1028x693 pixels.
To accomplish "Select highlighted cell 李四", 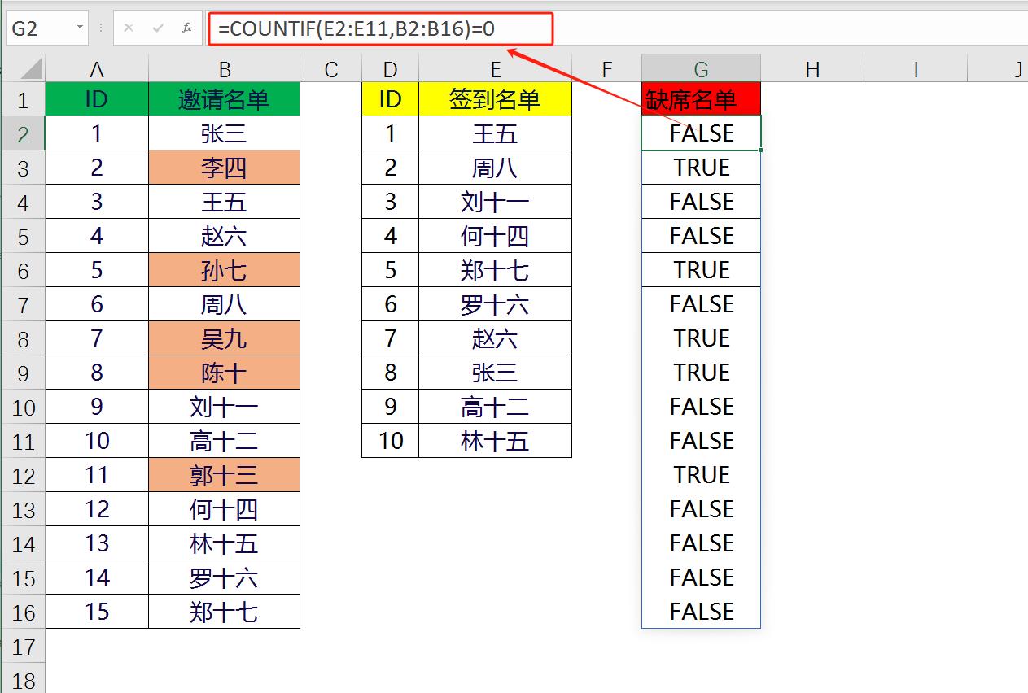I will click(225, 168).
